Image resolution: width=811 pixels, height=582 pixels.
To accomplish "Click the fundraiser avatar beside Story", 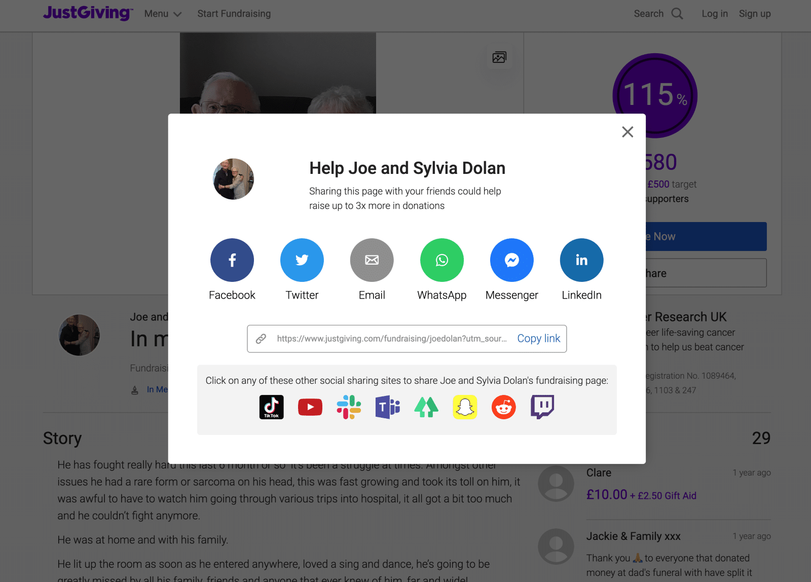I will [80, 335].
